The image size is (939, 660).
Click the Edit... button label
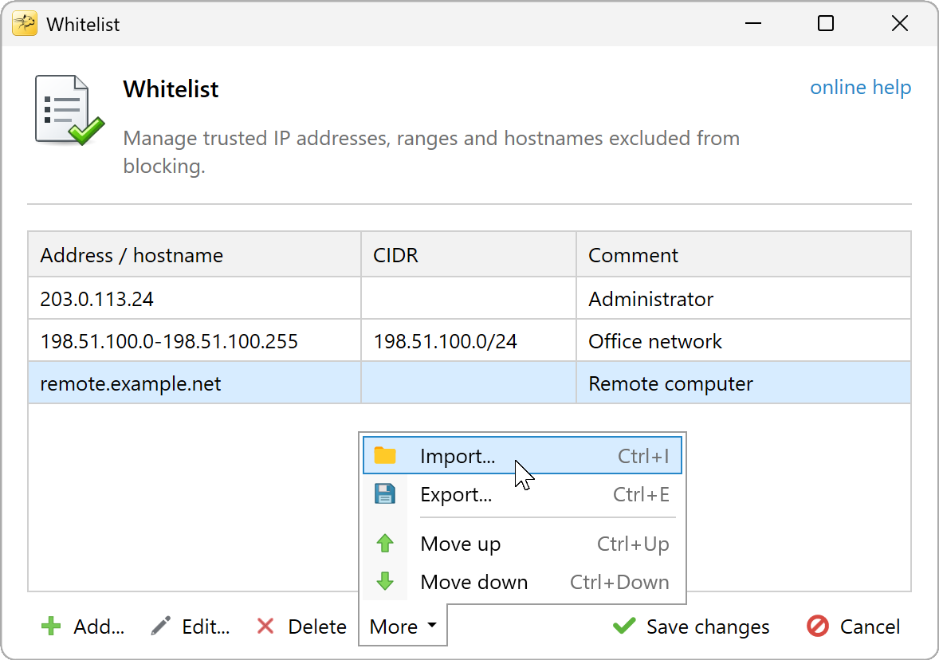tap(206, 627)
